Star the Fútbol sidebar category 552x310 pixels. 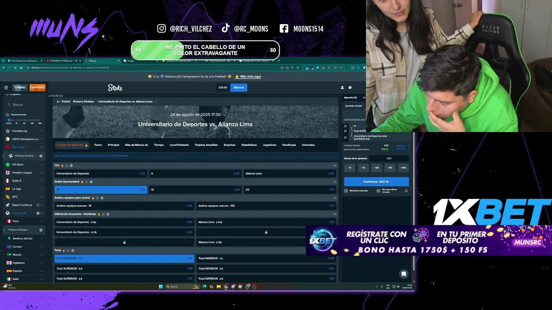pos(38,213)
